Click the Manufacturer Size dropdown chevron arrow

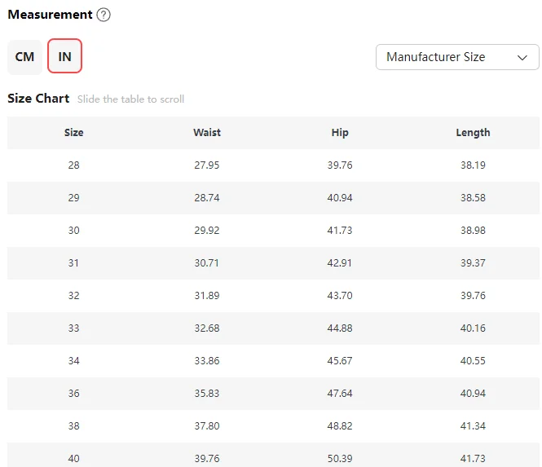(522, 57)
